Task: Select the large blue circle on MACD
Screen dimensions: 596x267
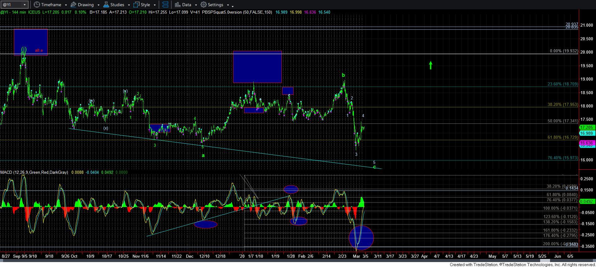Action: [361, 238]
